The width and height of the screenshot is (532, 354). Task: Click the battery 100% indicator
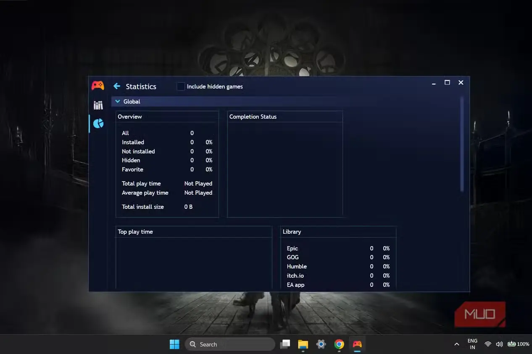point(518,344)
